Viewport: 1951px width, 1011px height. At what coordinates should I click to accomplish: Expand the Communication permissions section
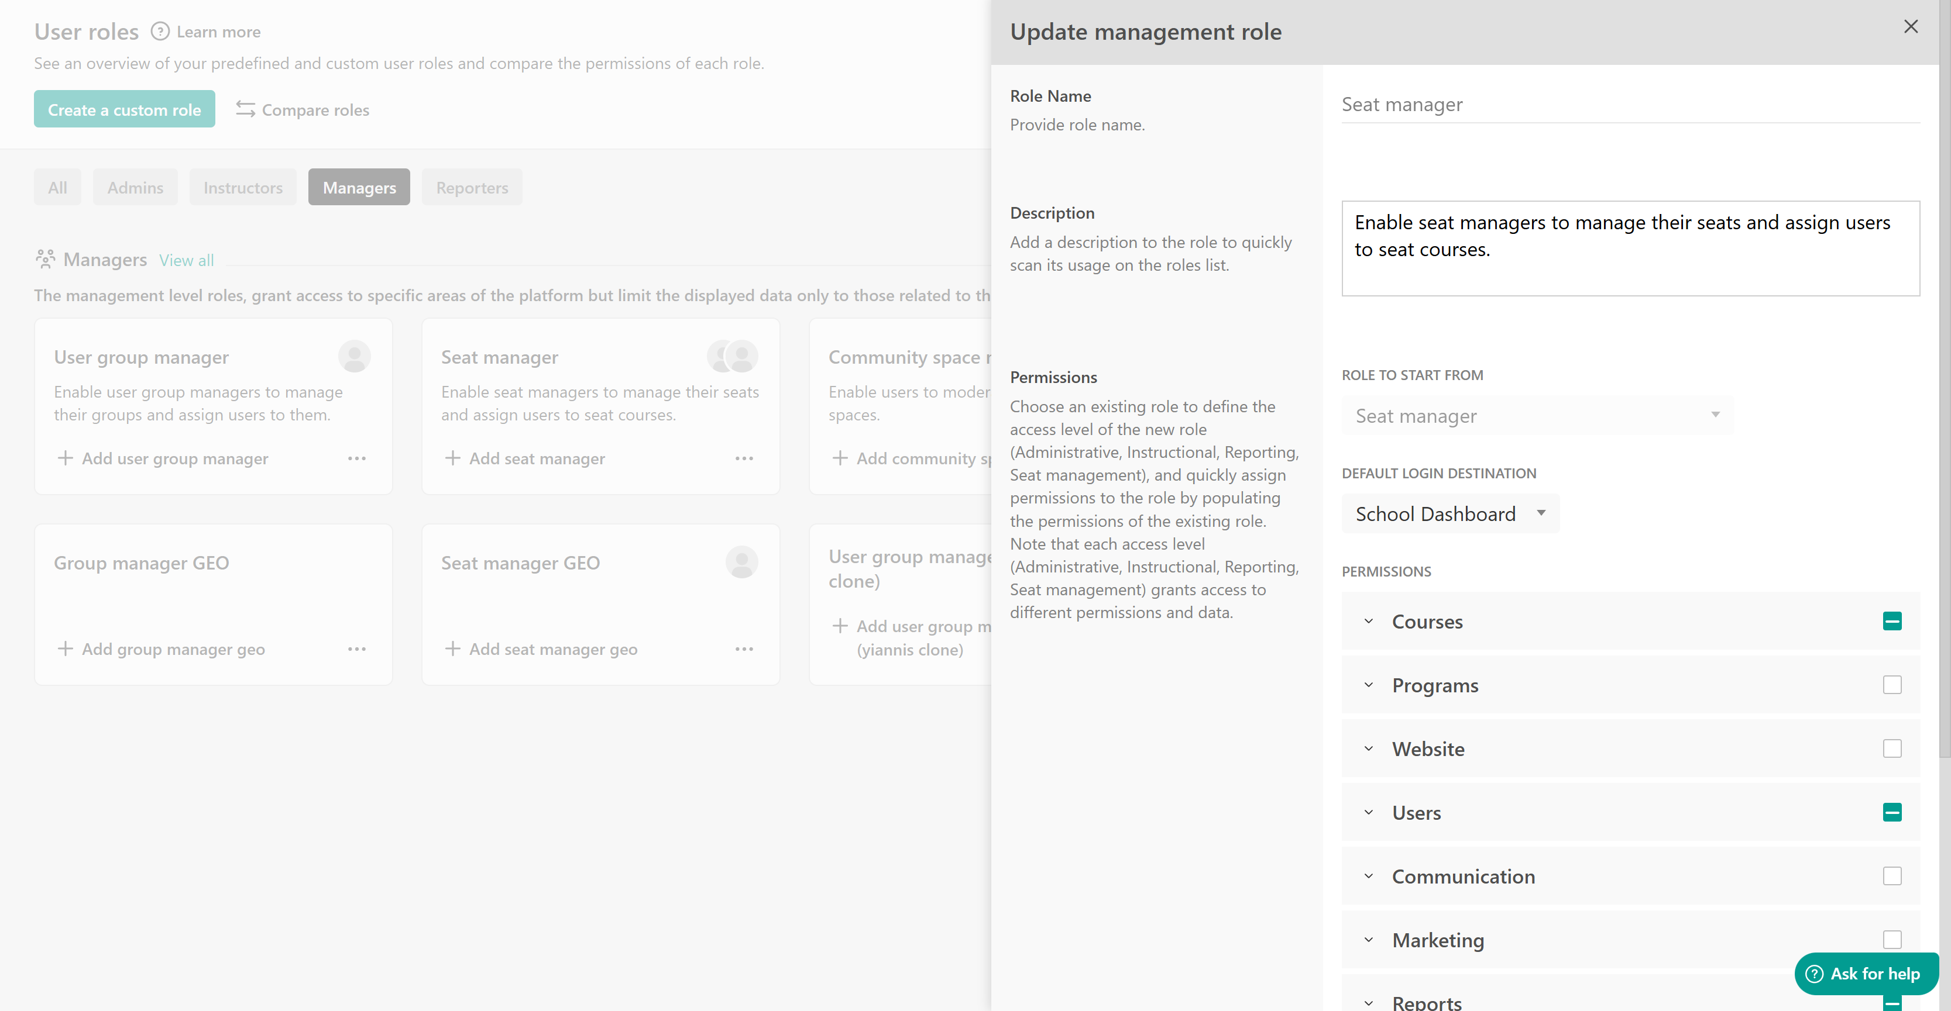tap(1368, 877)
